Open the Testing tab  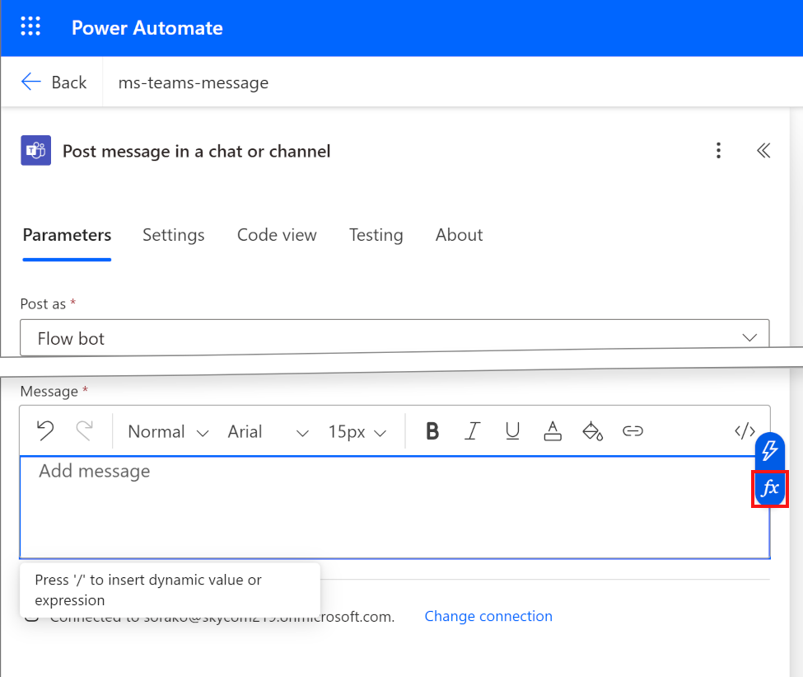[376, 235]
